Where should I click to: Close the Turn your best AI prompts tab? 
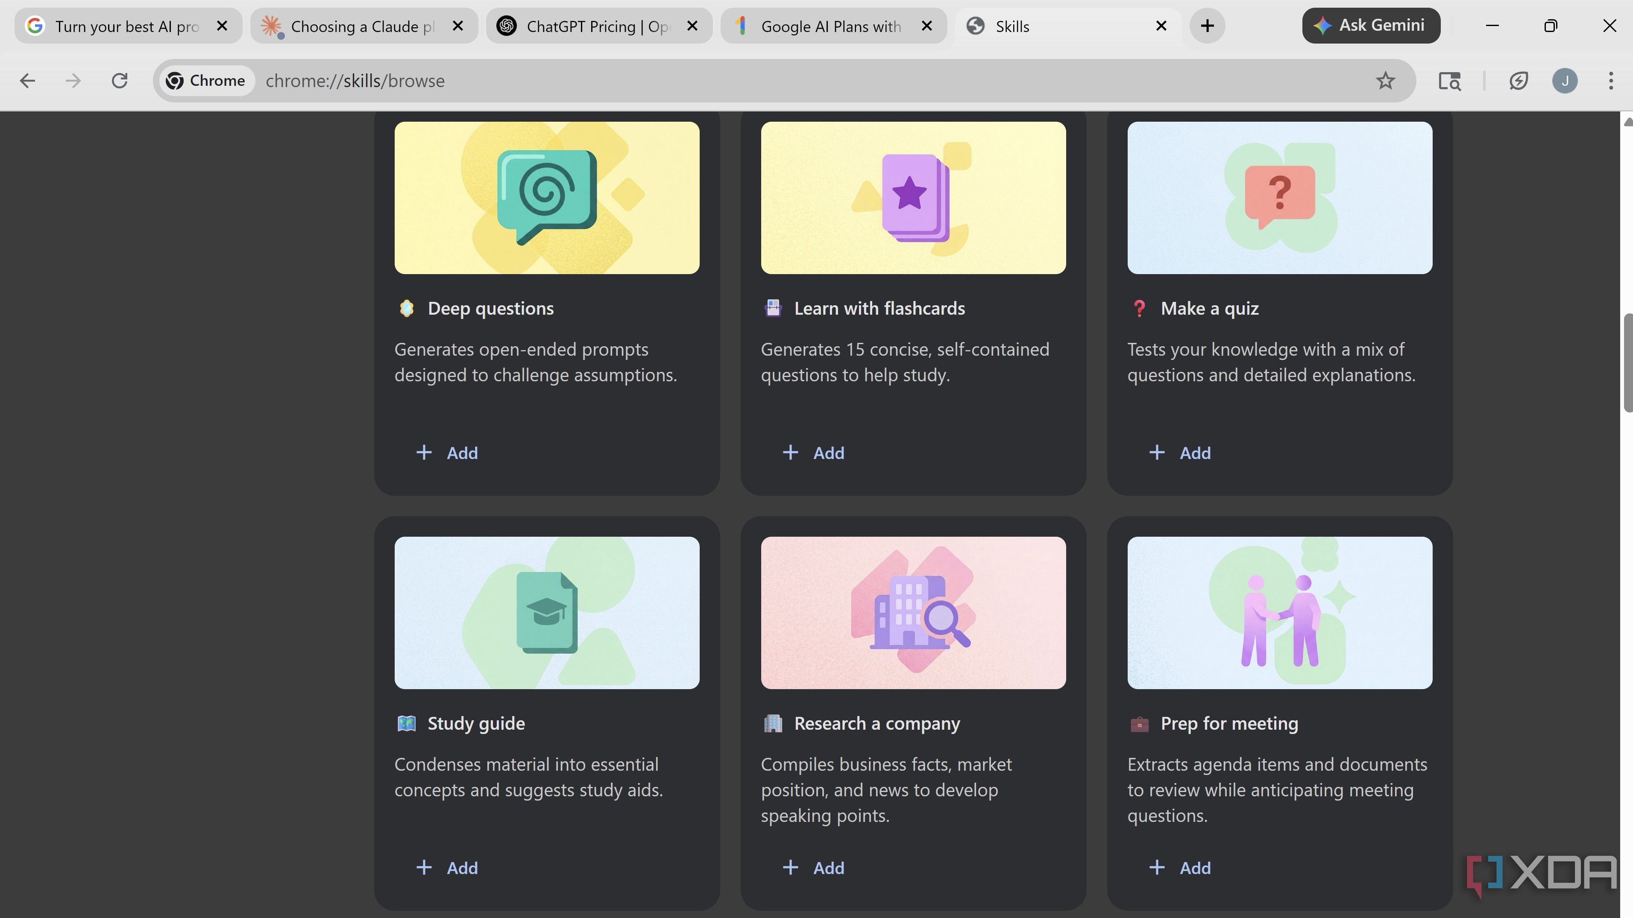222,26
